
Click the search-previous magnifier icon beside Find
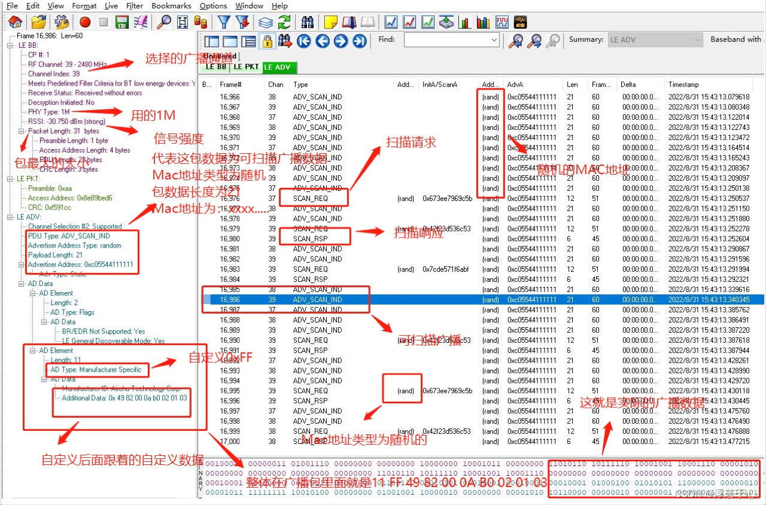tap(515, 41)
